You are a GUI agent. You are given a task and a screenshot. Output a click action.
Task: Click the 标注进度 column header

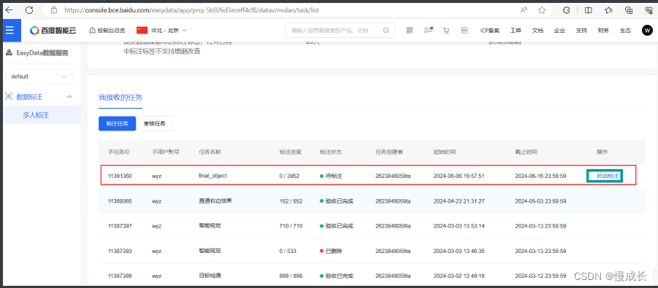(x=291, y=152)
